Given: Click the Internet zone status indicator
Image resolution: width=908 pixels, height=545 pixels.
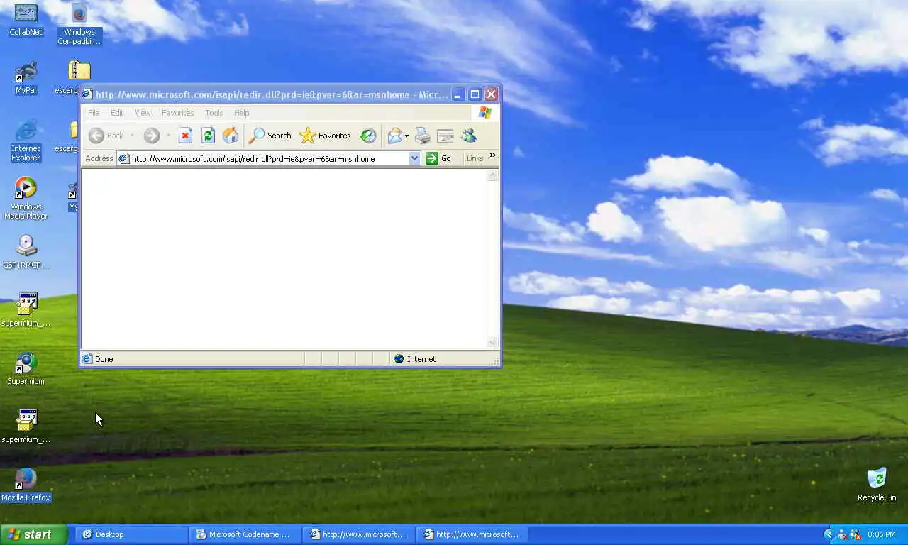Looking at the screenshot, I should click(415, 359).
